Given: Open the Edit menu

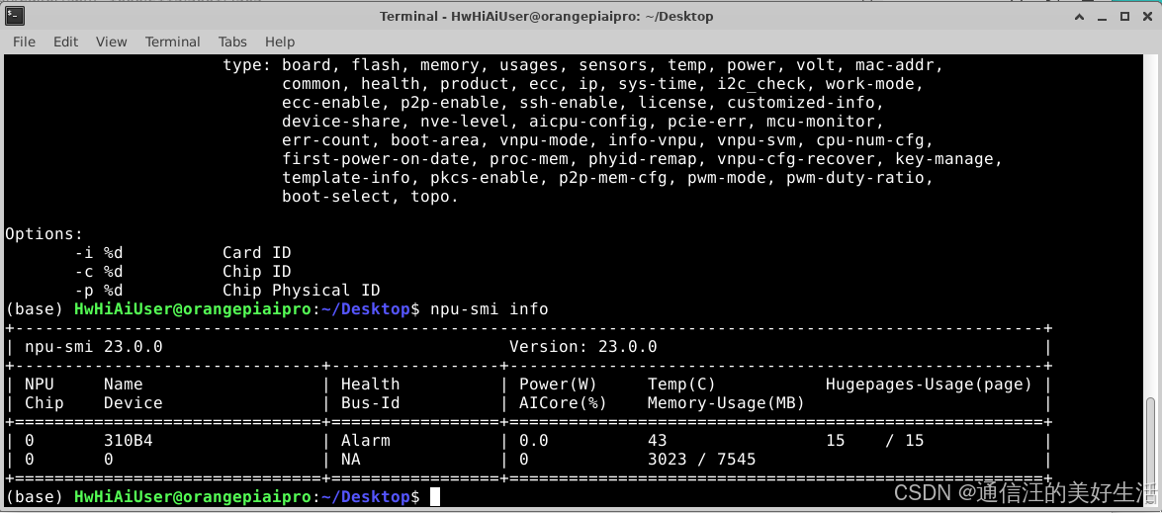Looking at the screenshot, I should [x=65, y=42].
